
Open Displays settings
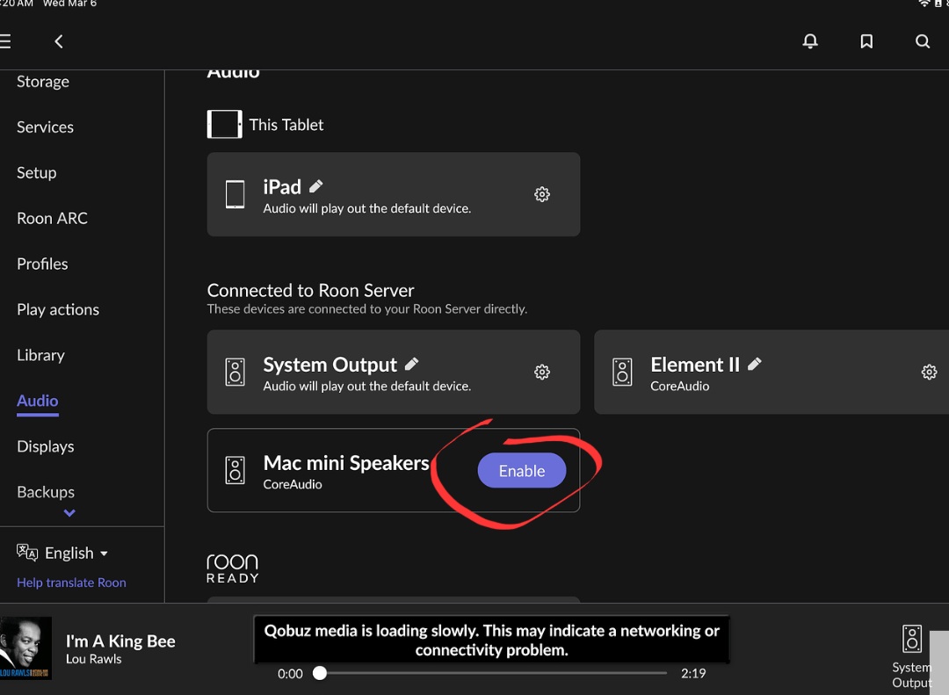[46, 446]
